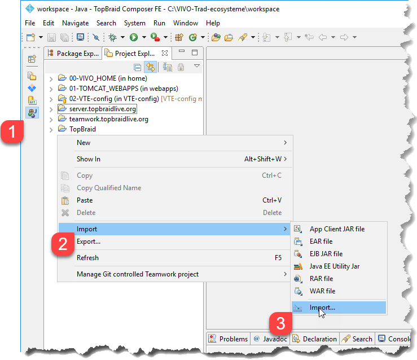Click the Run External Tools icon
This screenshot has height=360, width=417.
[x=155, y=37]
